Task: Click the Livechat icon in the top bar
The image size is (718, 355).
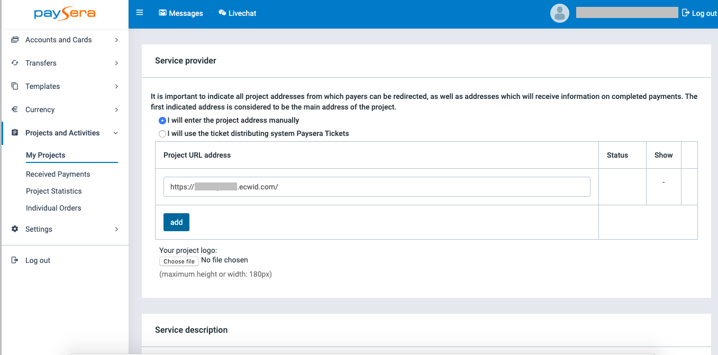Action: 221,13
